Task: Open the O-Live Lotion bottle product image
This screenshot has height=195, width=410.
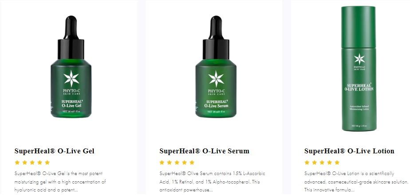Action: click(359, 69)
